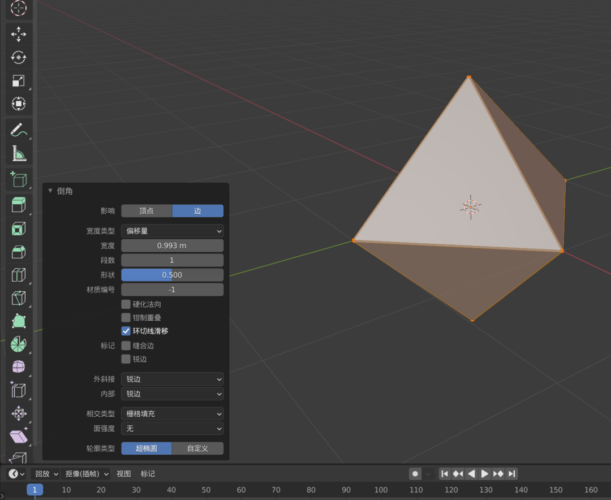Select the Measure tool

(x=18, y=153)
